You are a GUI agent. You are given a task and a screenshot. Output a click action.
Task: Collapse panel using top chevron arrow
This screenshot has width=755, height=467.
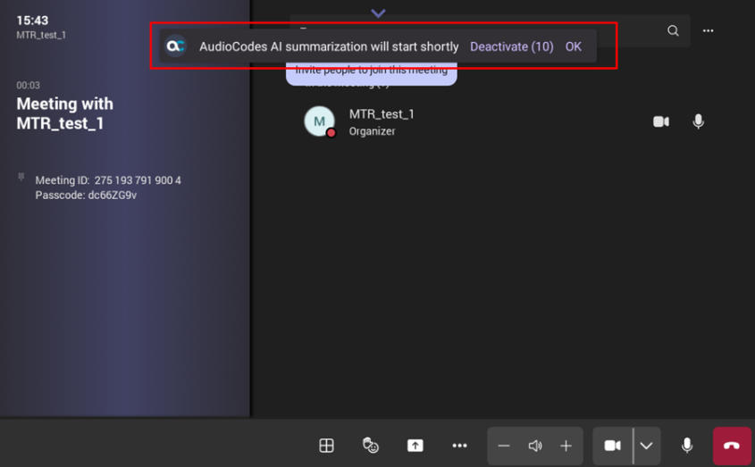(378, 13)
